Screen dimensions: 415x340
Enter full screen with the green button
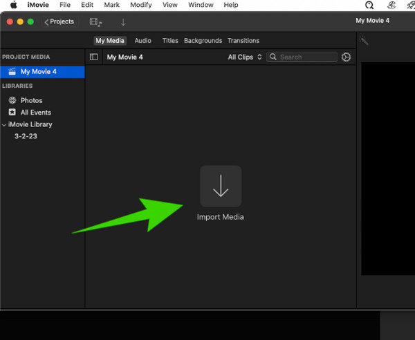[30, 21]
